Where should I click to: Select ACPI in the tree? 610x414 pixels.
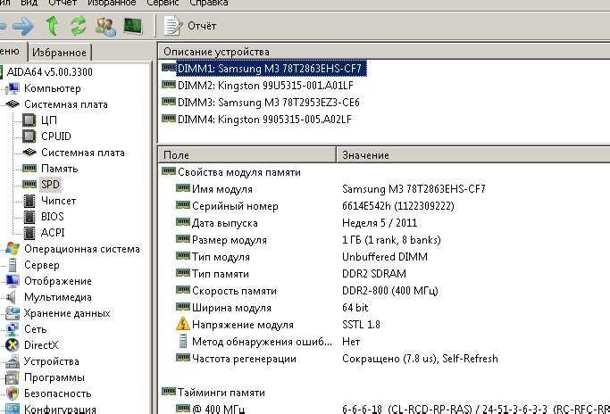point(53,233)
